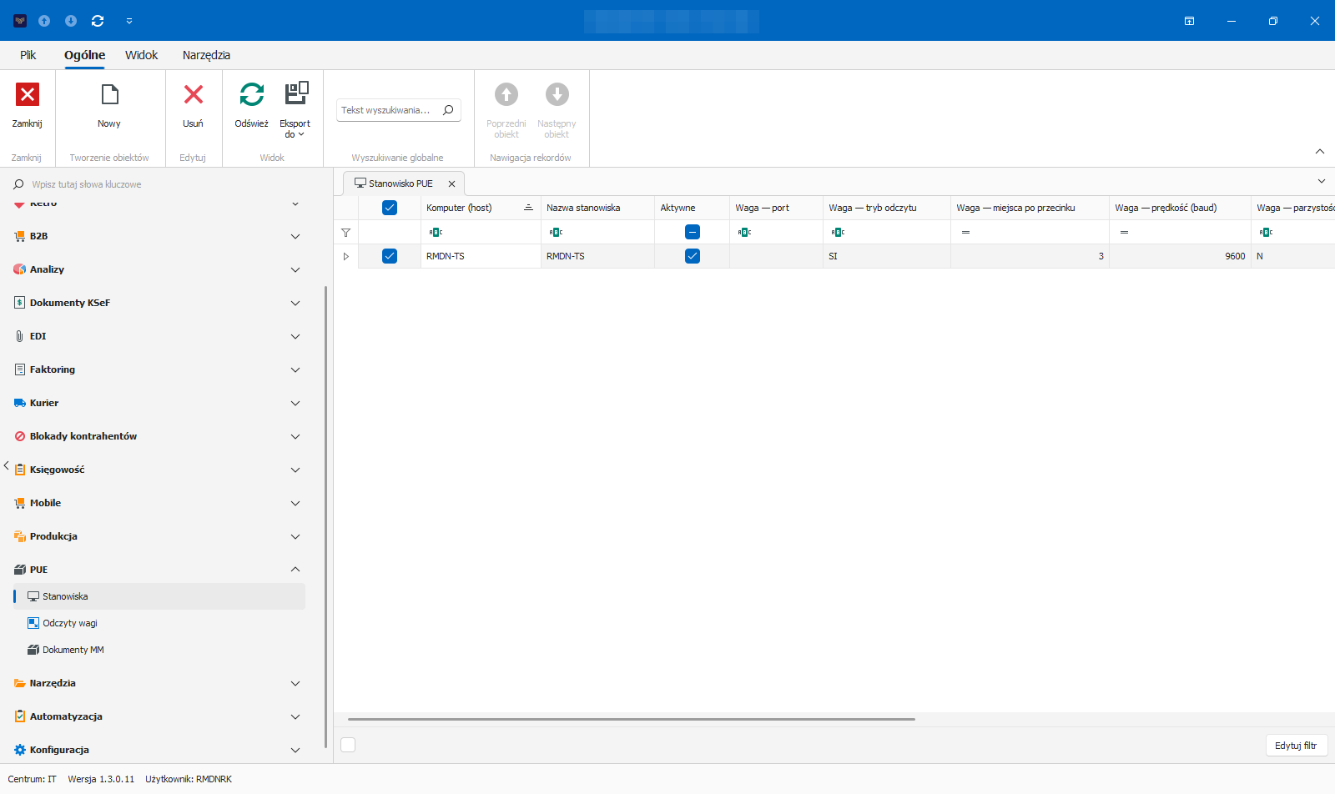Click the download arrow icon in title bar
This screenshot has height=794, width=1335.
pyautogui.click(x=71, y=21)
